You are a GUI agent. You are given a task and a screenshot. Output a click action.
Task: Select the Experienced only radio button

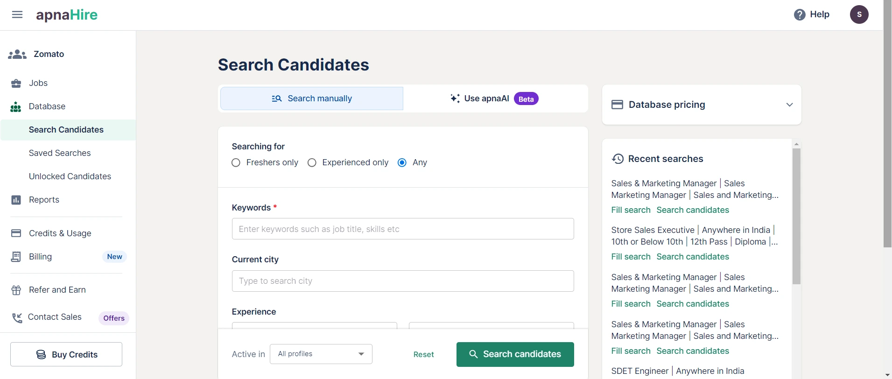(312, 162)
